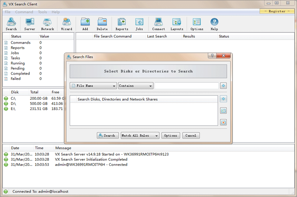Click the Register button
Viewport: 297px width, 197px height.
click(x=277, y=11)
